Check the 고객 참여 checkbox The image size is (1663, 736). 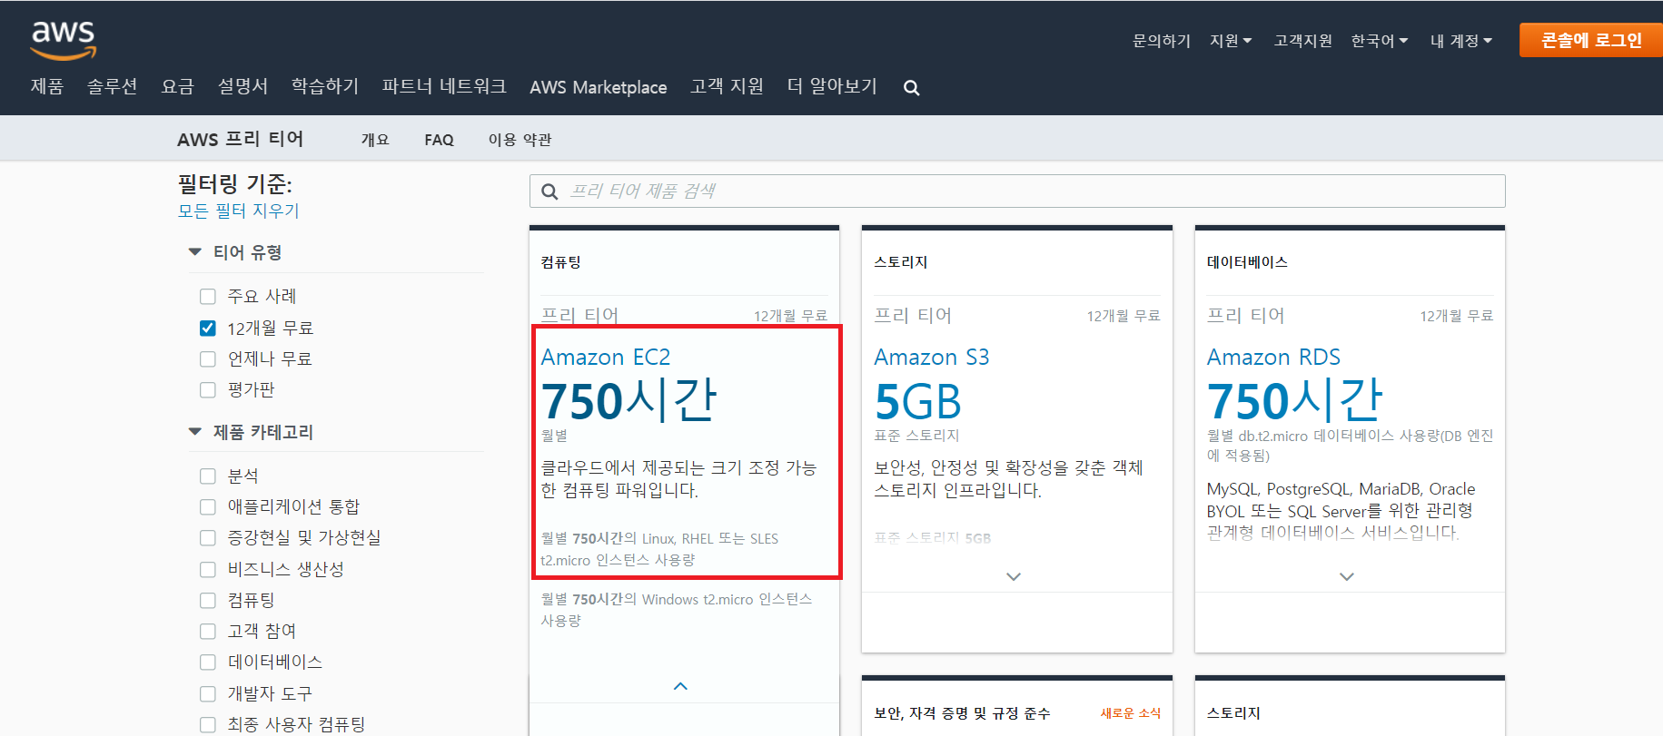tap(208, 632)
